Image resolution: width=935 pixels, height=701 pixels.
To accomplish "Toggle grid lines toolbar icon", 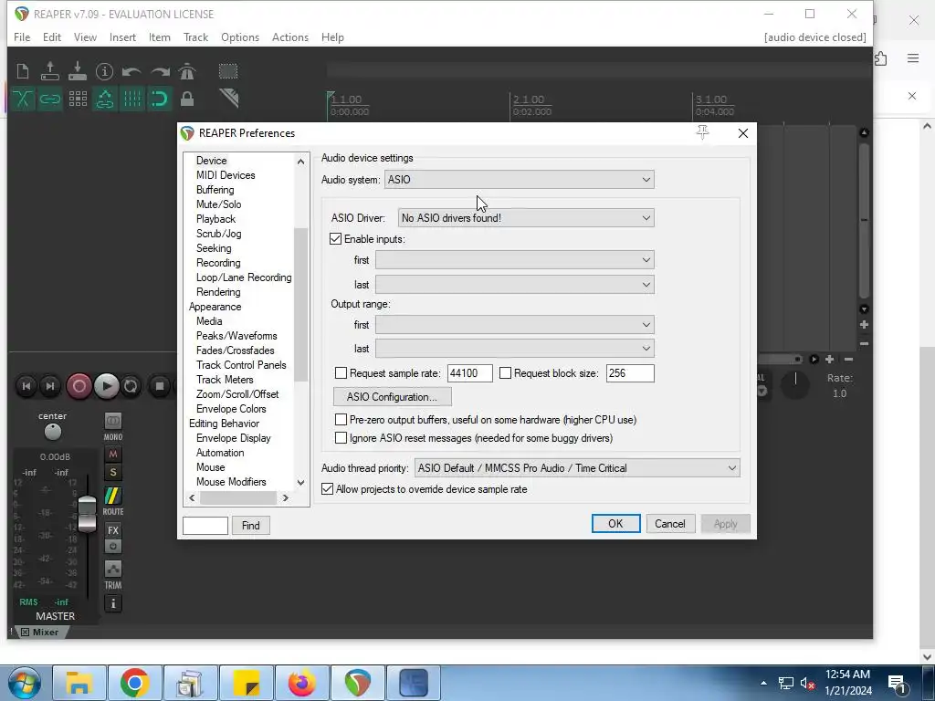I will click(x=132, y=99).
